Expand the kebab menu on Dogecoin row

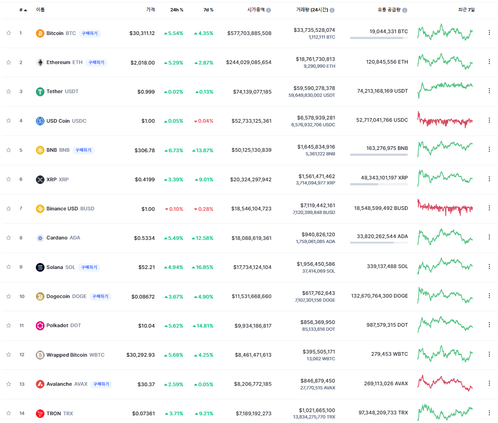(489, 296)
